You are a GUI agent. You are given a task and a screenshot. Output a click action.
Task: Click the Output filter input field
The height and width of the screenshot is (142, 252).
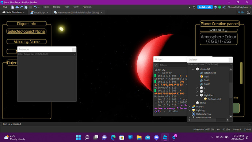tap(173, 65)
